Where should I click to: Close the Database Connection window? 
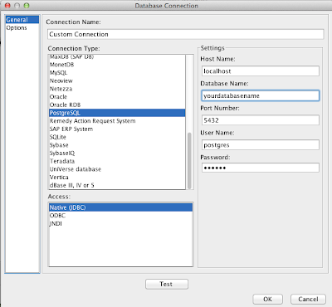7,6
